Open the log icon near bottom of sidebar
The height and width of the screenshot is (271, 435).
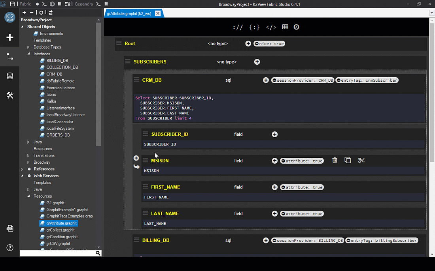(10, 228)
